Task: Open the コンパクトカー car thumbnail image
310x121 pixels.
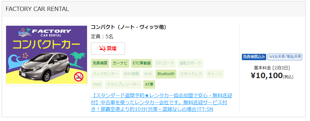Action: [47, 55]
